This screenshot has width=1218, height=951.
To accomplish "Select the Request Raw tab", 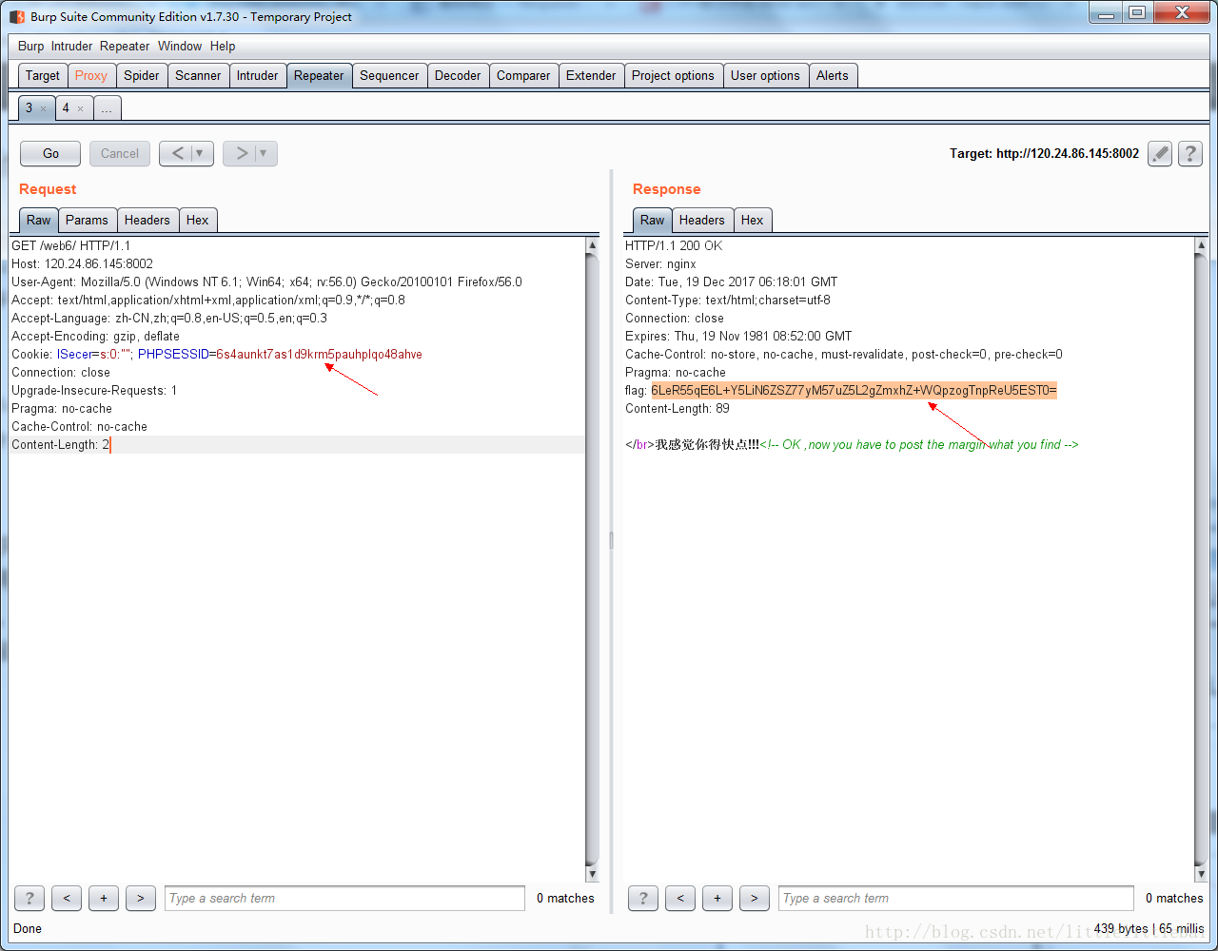I will 39,220.
